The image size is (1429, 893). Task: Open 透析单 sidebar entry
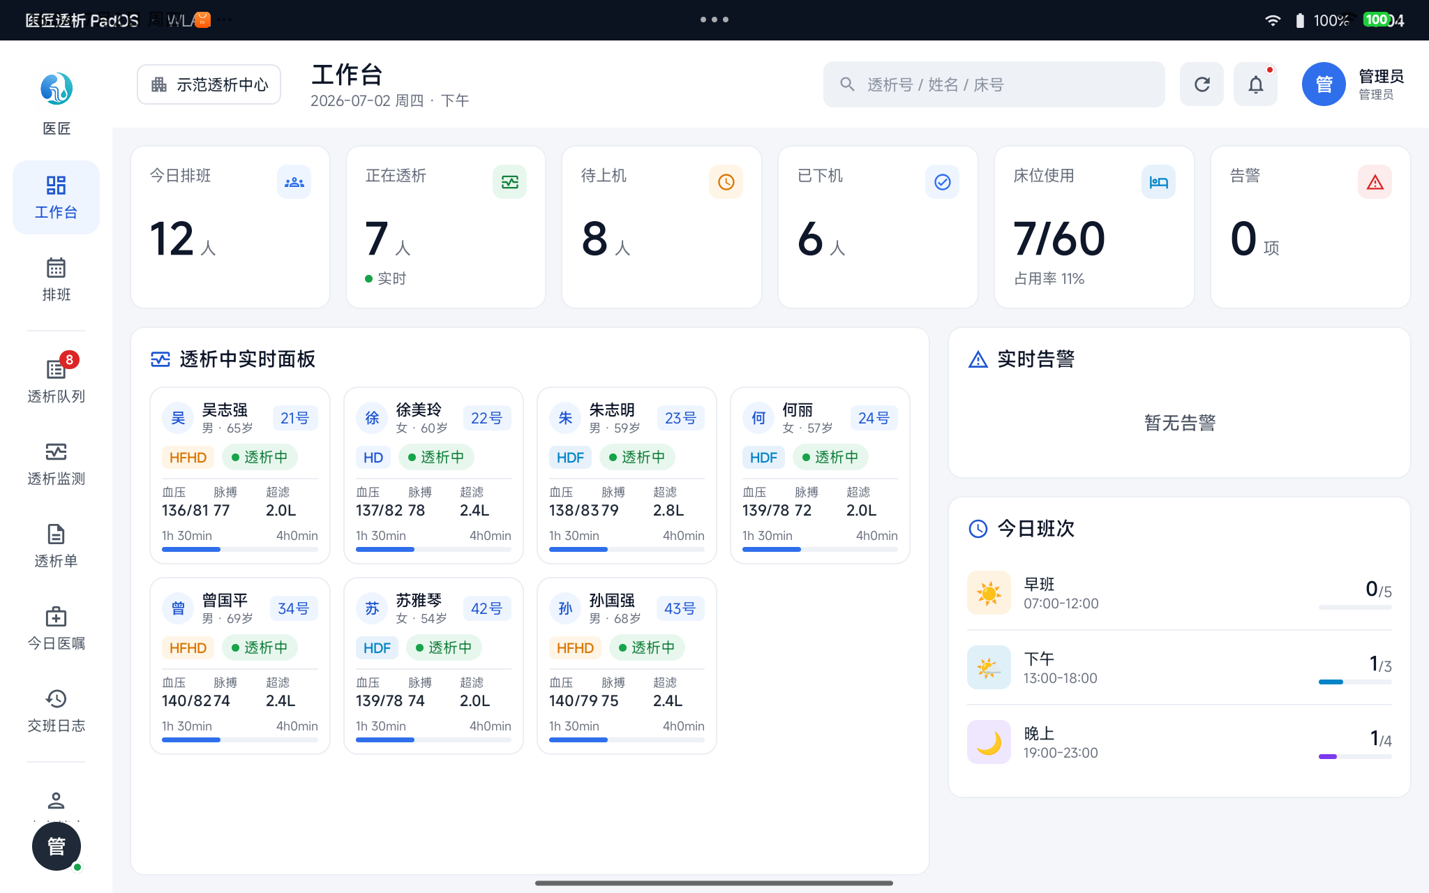point(56,546)
